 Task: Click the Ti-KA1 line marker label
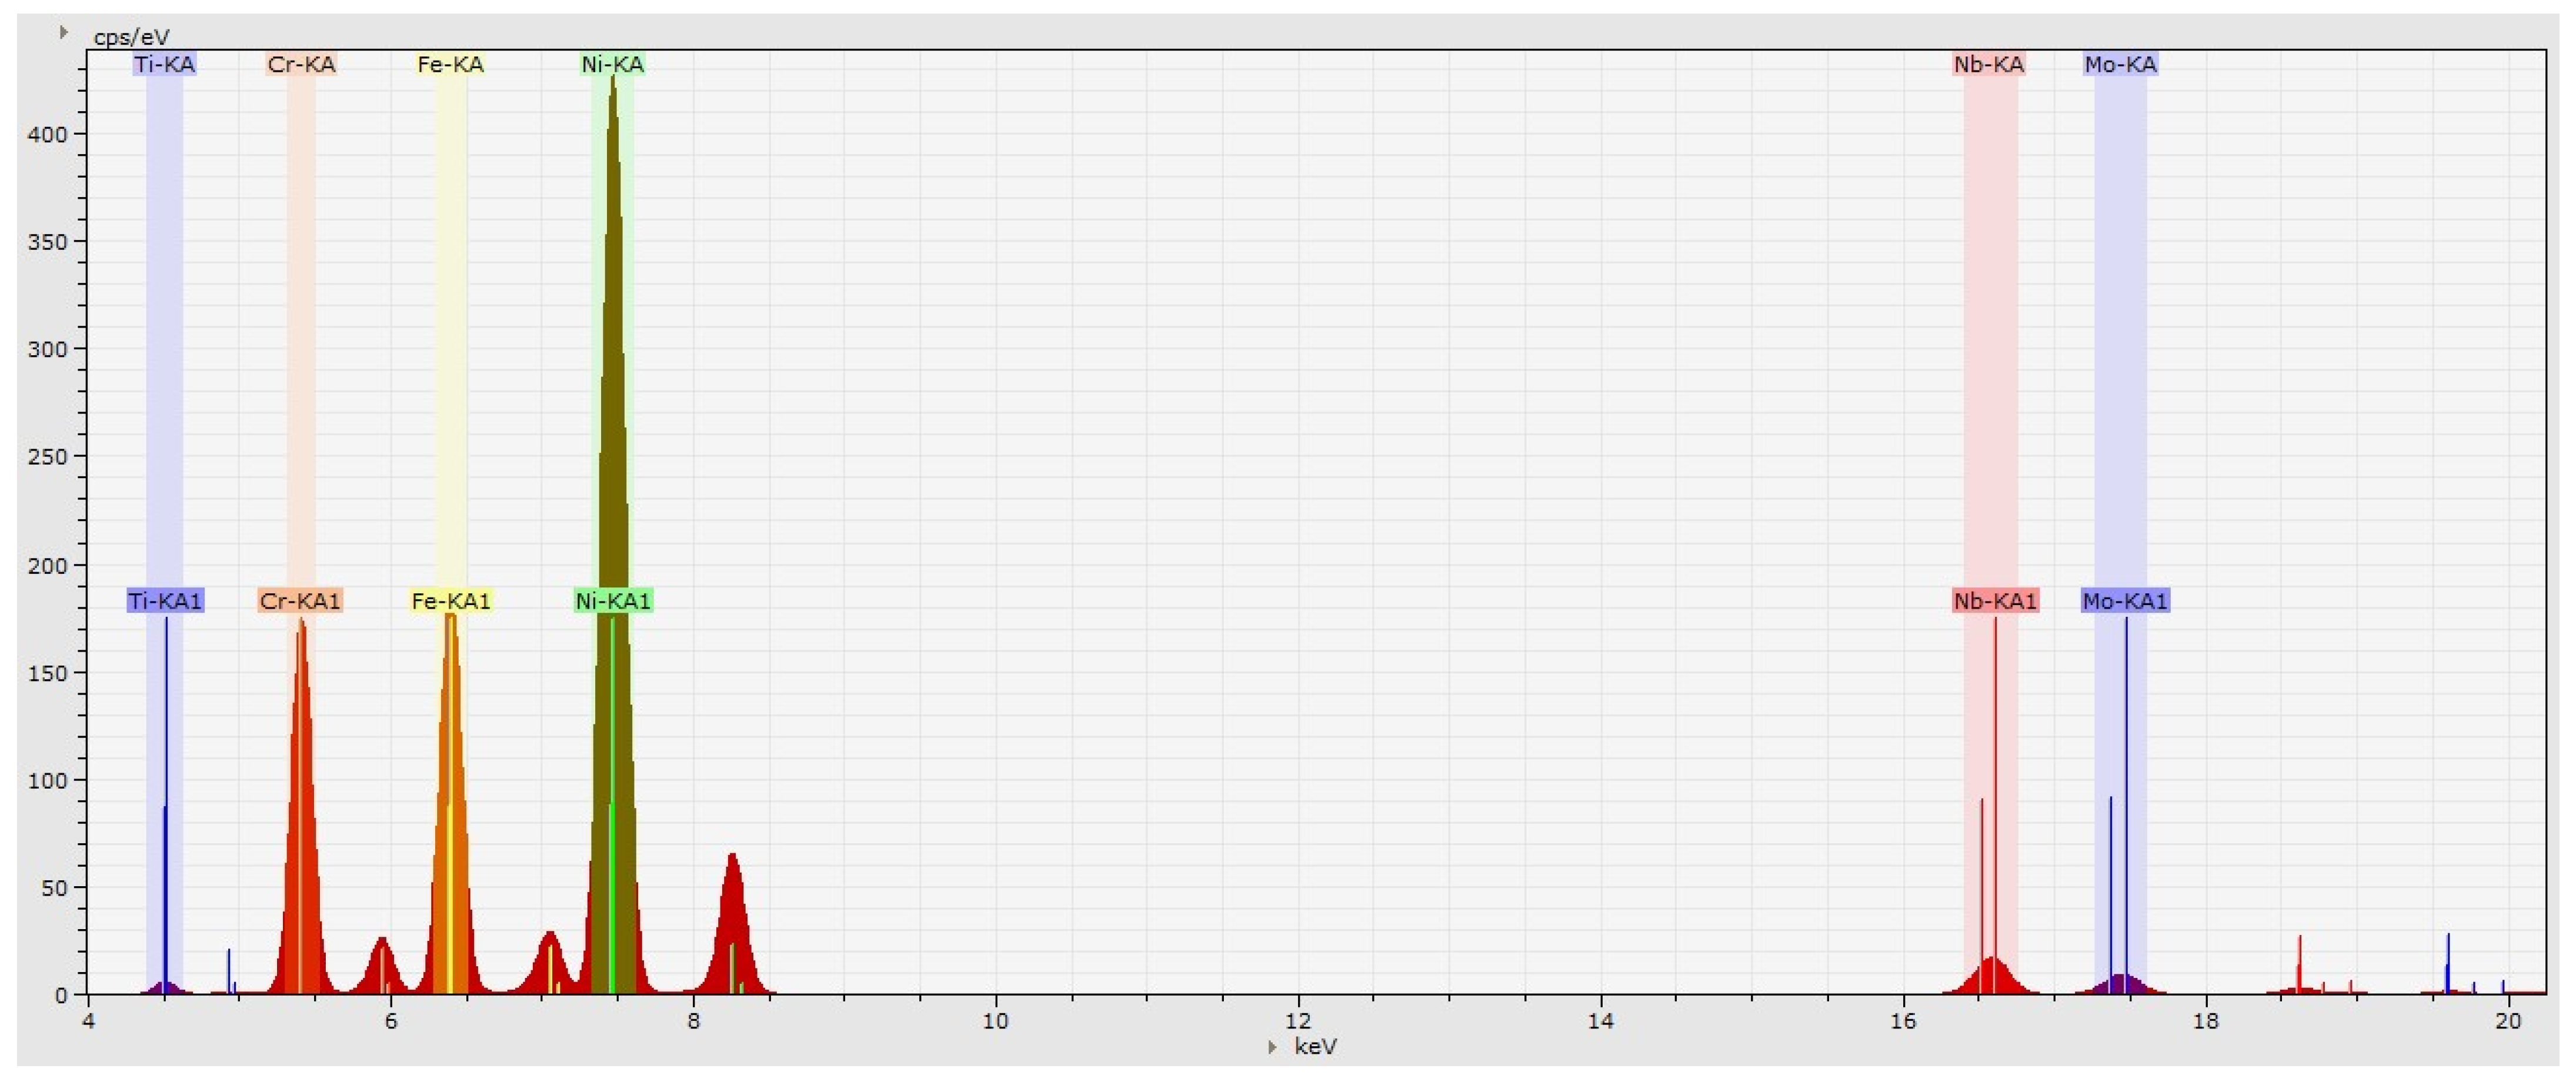[165, 601]
